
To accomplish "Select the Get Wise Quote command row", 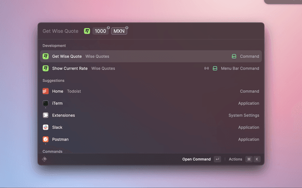I will click(x=151, y=56).
